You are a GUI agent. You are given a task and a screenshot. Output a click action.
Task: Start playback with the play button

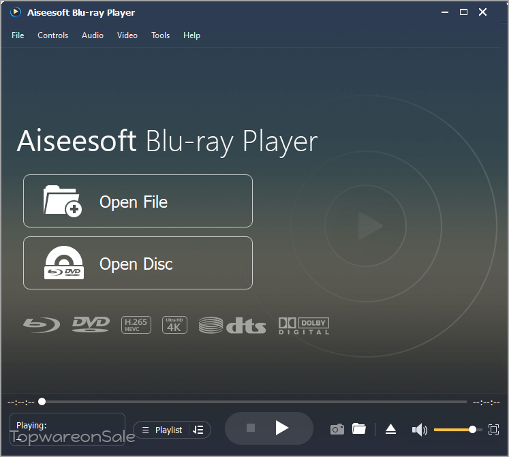click(282, 428)
